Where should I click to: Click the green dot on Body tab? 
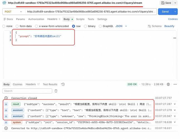click(72, 19)
